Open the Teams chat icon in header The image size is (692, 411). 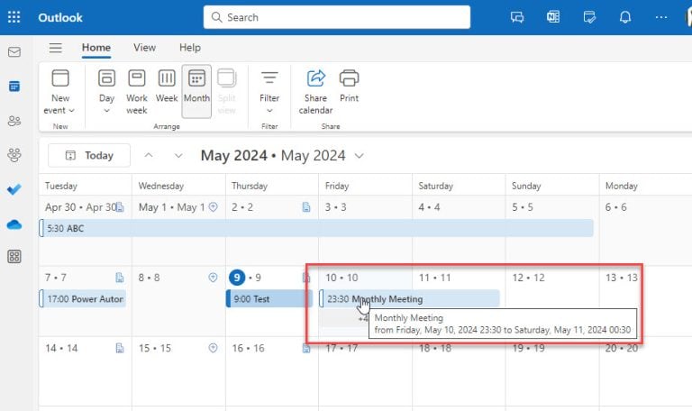coord(517,17)
